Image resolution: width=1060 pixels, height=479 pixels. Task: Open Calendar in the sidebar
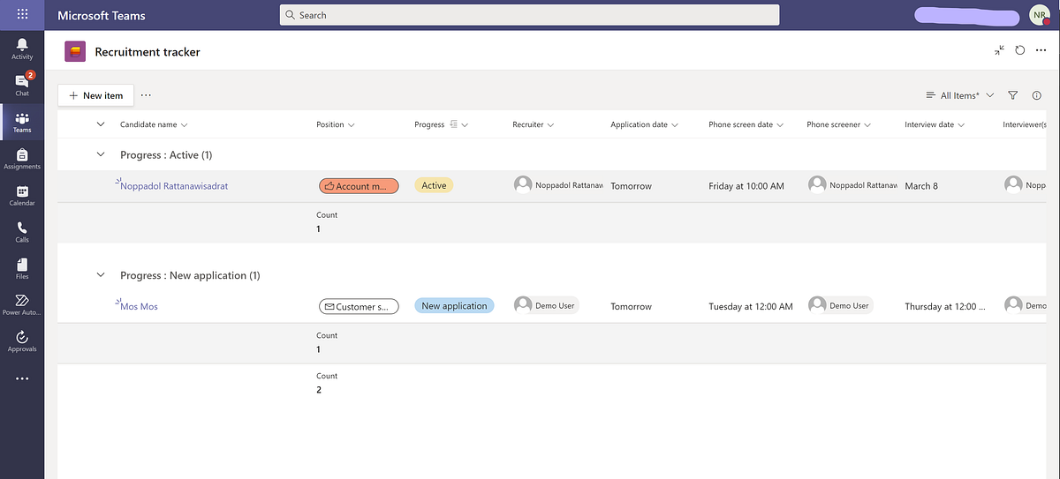point(22,196)
